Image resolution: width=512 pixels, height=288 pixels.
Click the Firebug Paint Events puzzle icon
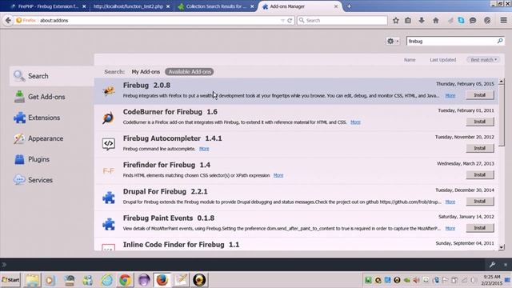(109, 224)
